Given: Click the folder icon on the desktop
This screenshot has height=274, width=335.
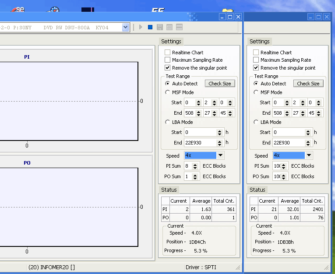Looking at the screenshot, I should click(x=227, y=10).
